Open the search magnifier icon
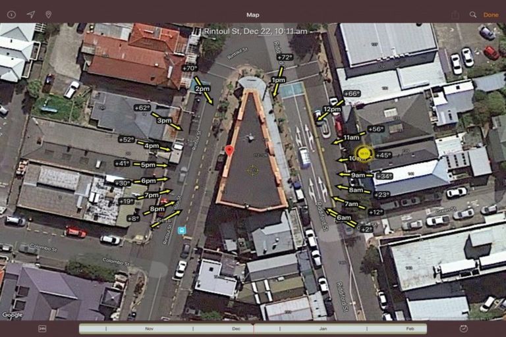Screen dimensions: 506x337 (473, 14)
